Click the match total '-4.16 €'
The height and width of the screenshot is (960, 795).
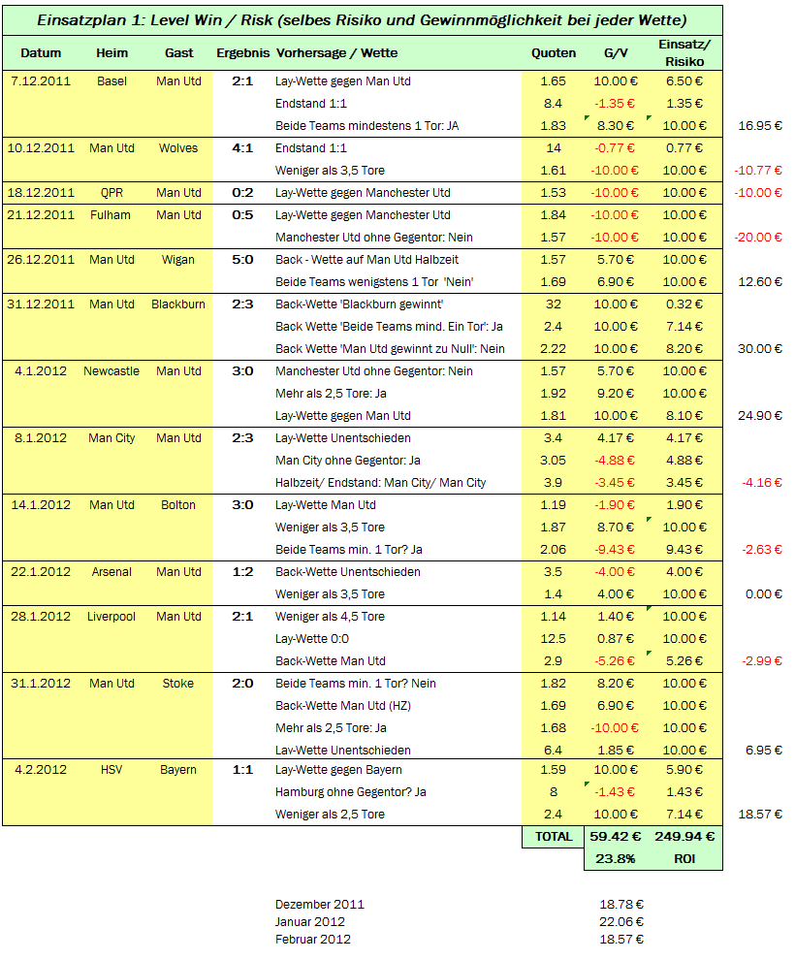[762, 483]
